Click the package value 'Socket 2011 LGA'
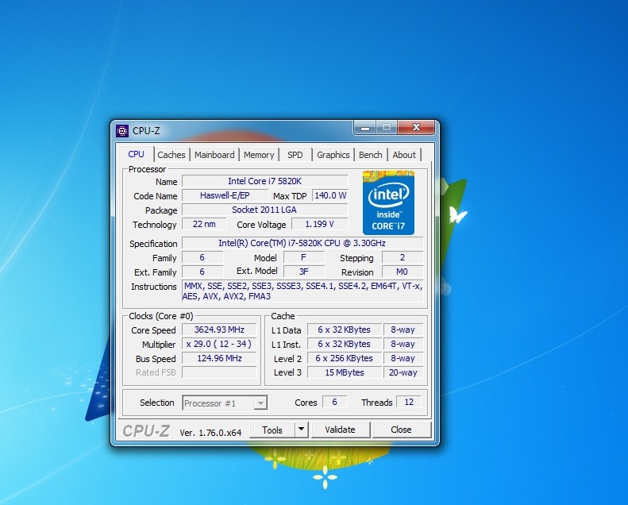 coord(264,210)
